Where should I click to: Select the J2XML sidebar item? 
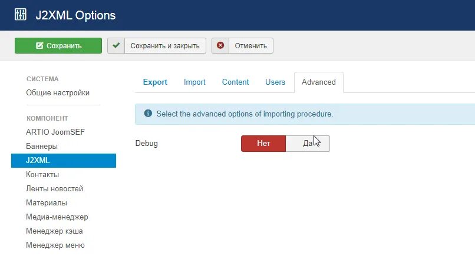click(x=64, y=161)
